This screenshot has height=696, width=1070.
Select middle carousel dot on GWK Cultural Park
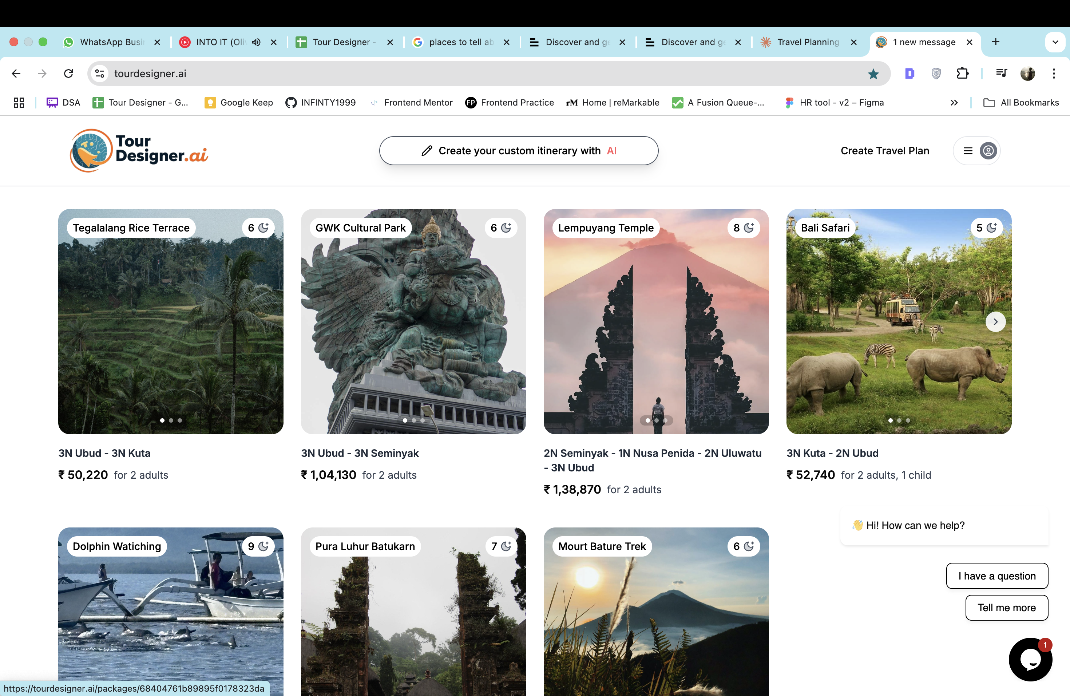click(413, 420)
